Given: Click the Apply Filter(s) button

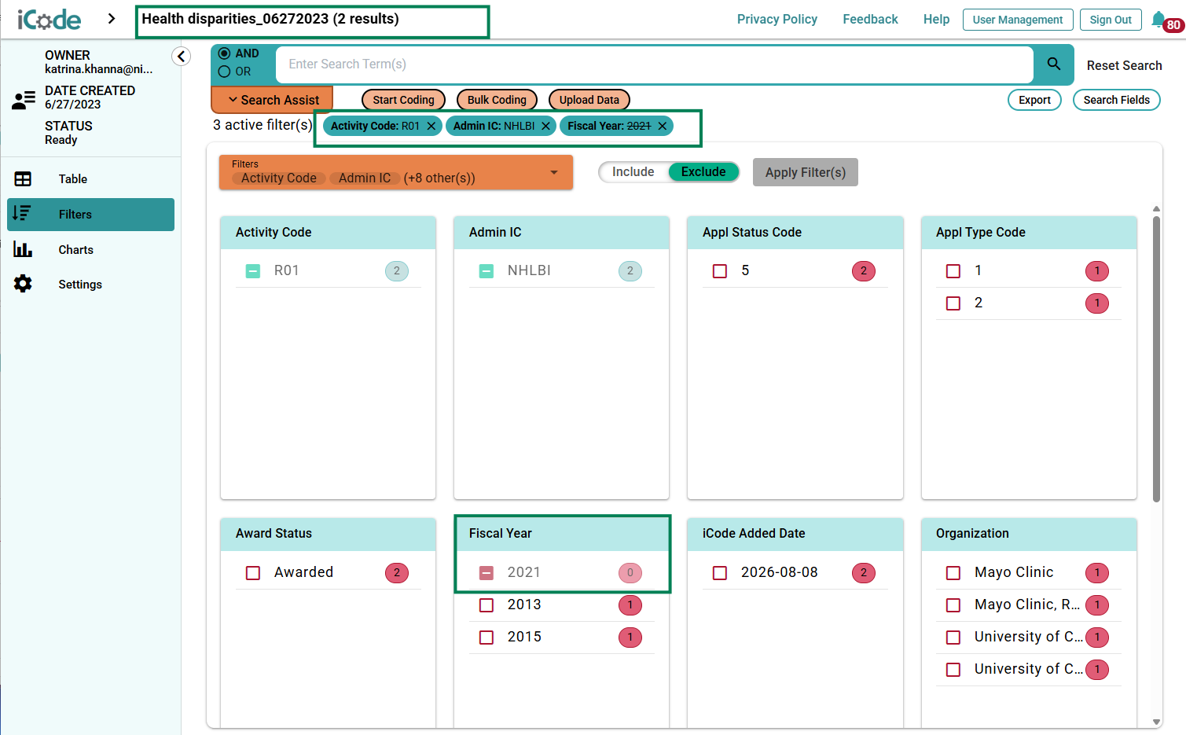Looking at the screenshot, I should 806,172.
